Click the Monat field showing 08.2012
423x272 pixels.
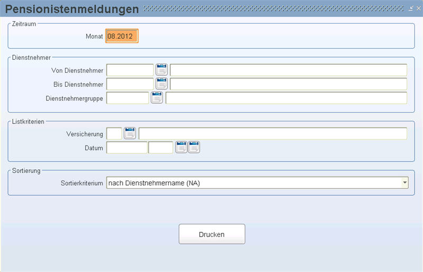point(122,36)
